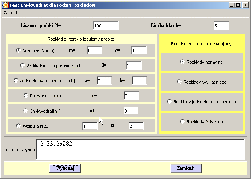This screenshot has height=179, width=251.
Task: Maximize the Test Chi-kwadrat window
Action: click(x=238, y=5)
